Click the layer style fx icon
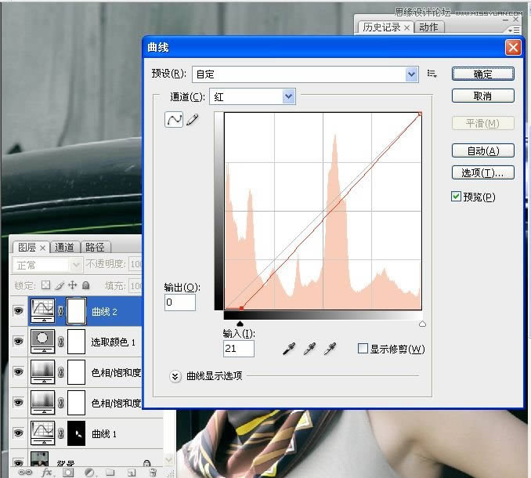This screenshot has width=531, height=478. (46, 473)
